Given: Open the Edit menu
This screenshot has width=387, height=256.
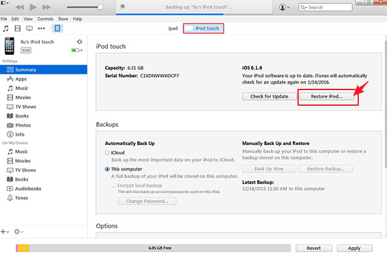Looking at the screenshot, I should pos(15,19).
